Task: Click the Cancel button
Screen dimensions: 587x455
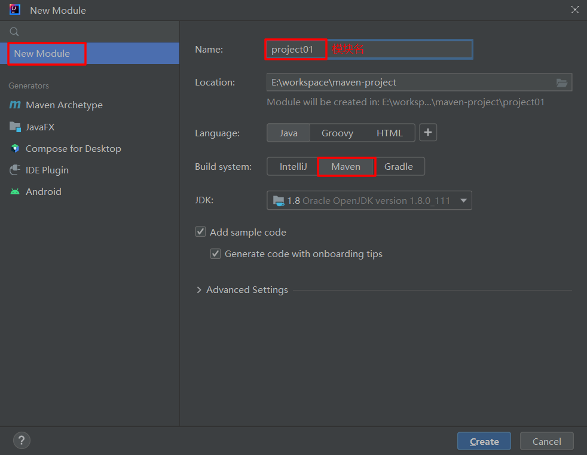Action: pos(546,441)
